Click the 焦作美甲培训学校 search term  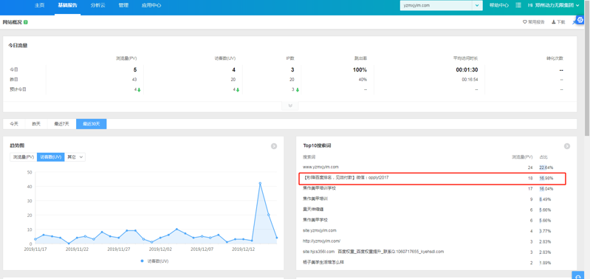click(319, 187)
